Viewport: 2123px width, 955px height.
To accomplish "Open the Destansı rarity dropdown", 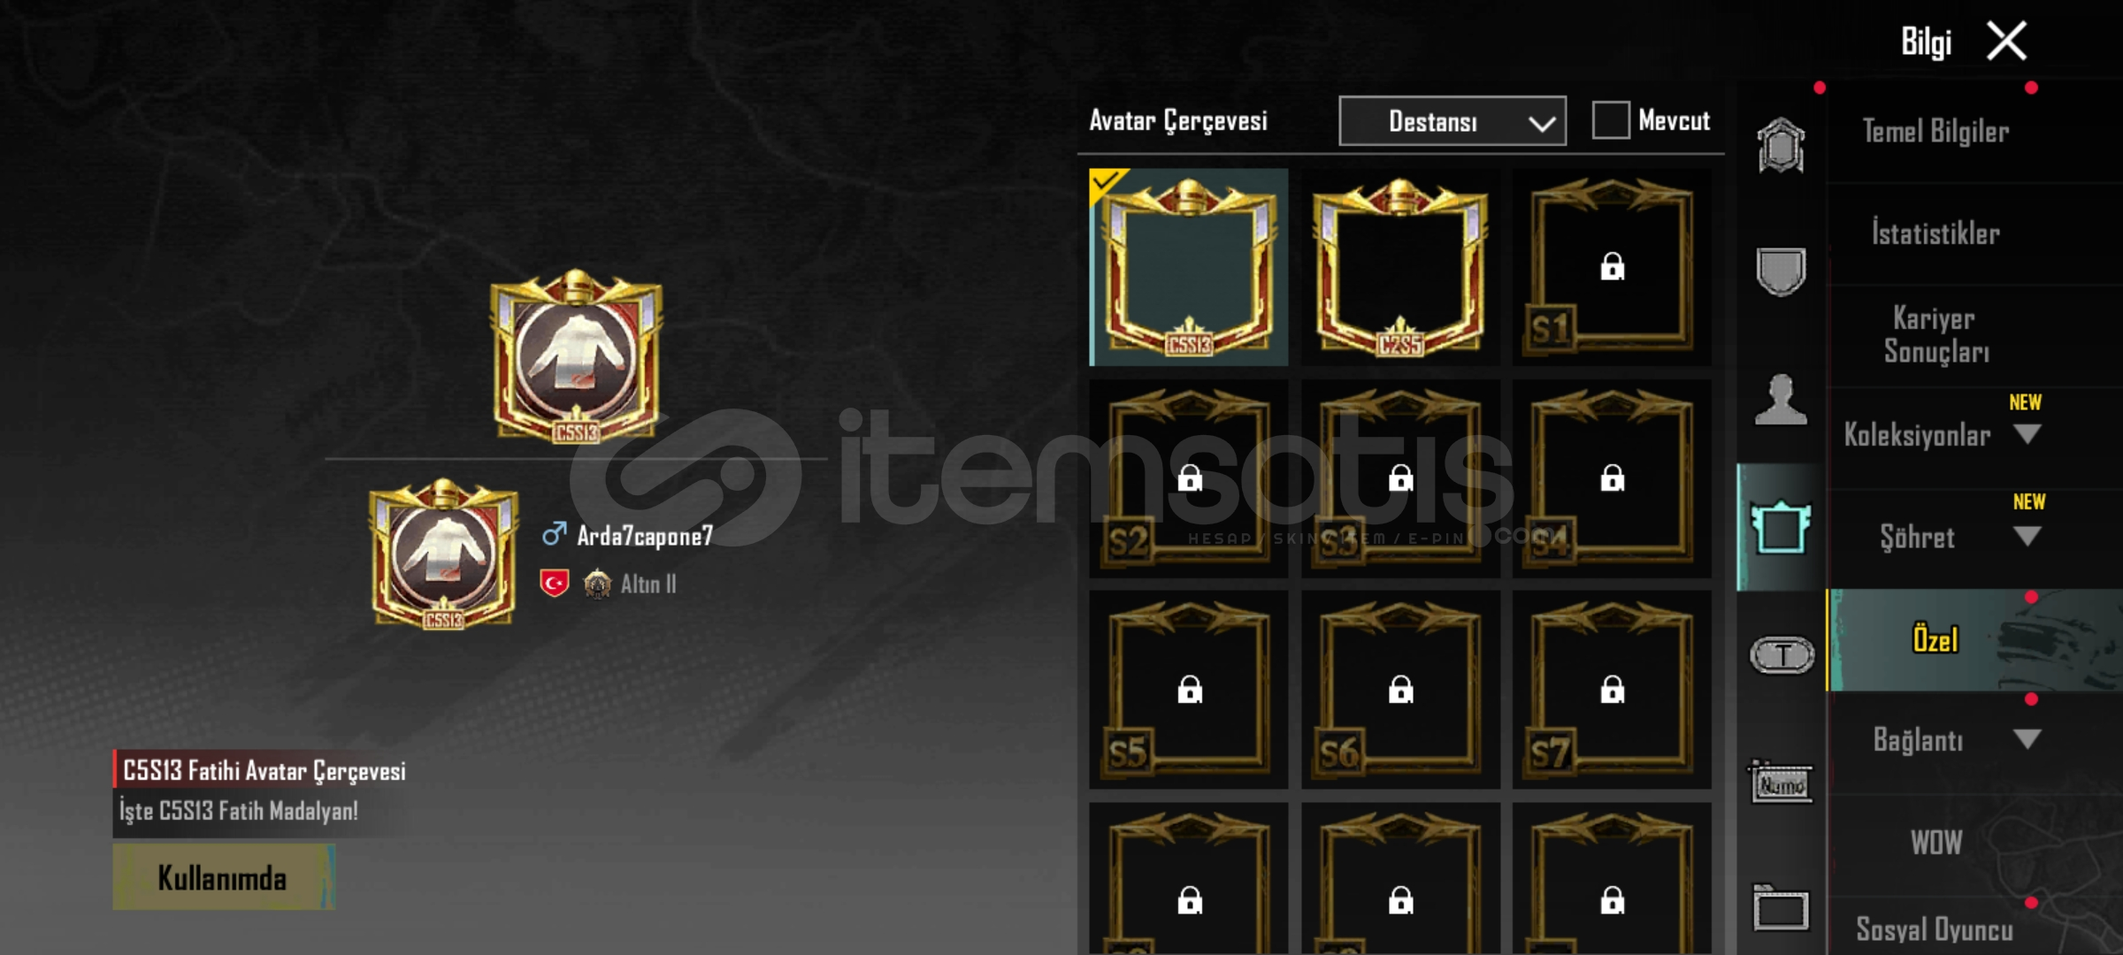I will (x=1452, y=121).
